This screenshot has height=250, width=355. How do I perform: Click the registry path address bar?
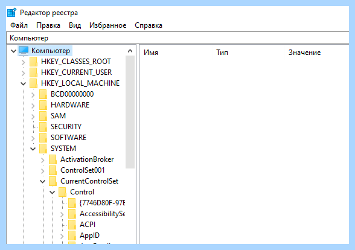pos(177,38)
